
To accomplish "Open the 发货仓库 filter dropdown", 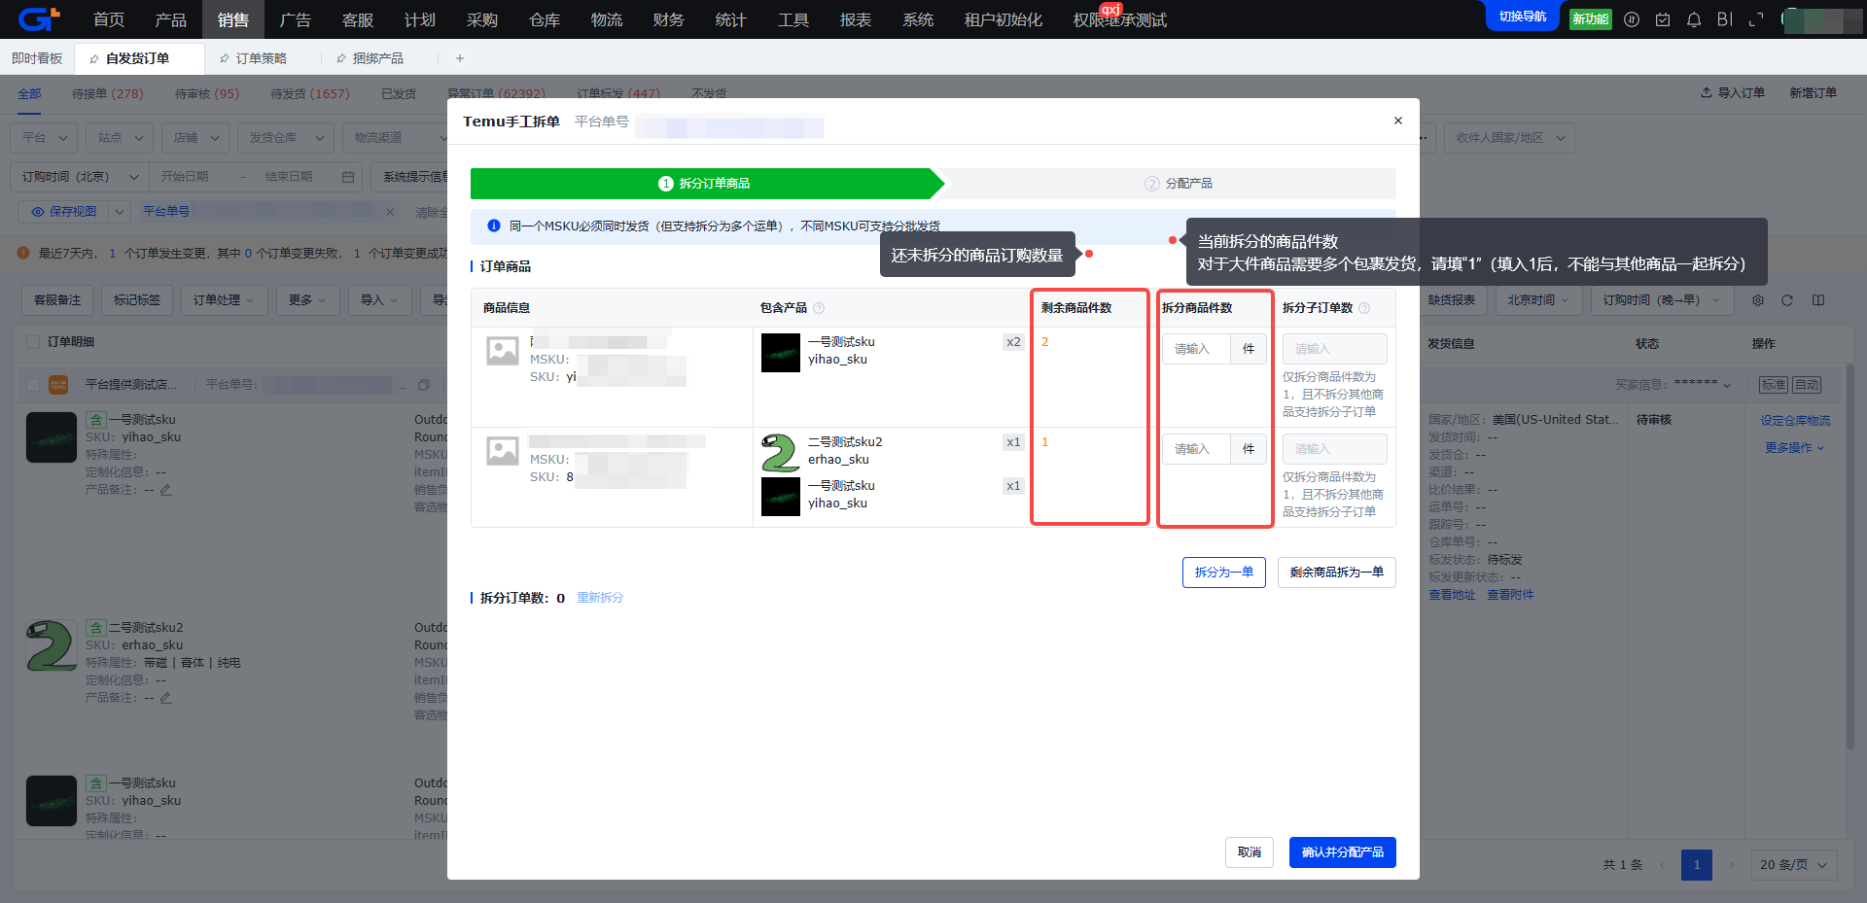I will coord(286,138).
